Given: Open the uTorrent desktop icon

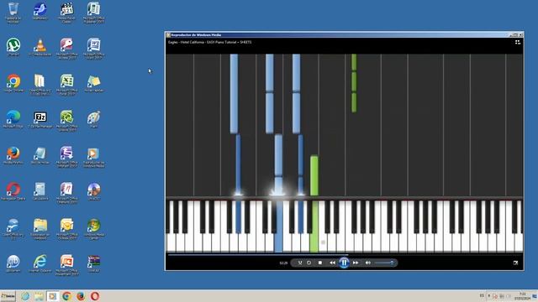Looking at the screenshot, I should (13, 47).
